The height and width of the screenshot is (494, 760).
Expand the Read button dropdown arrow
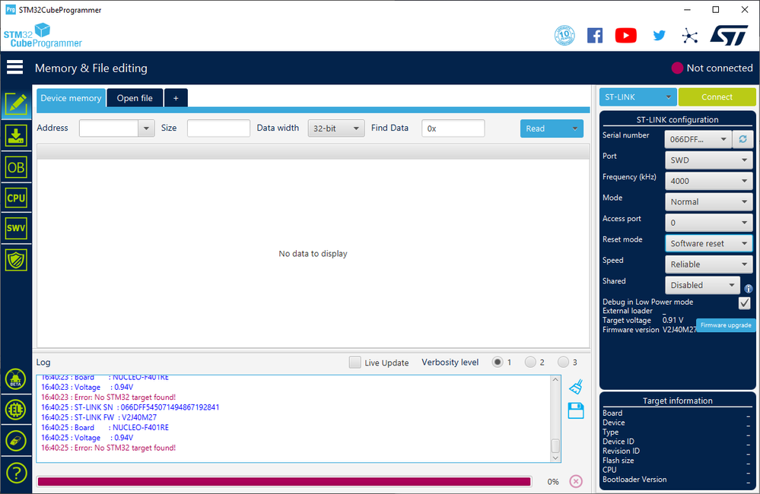tap(574, 128)
